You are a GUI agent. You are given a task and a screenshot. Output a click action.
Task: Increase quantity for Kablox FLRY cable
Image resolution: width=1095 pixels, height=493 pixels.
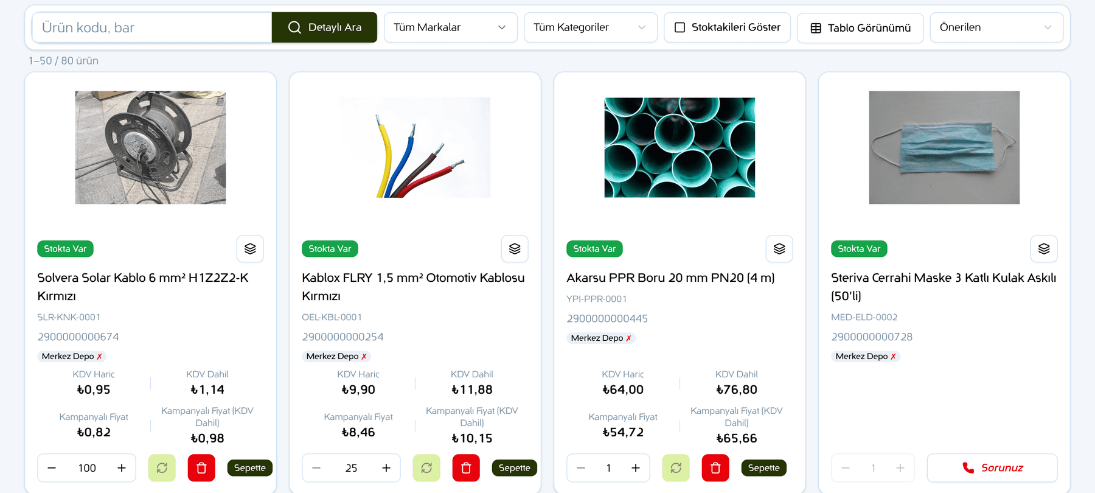386,468
